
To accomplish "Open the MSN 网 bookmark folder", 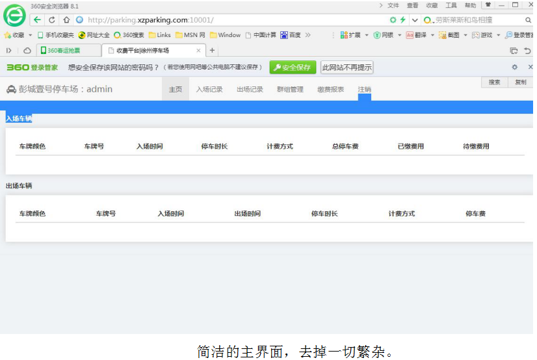I will (190, 35).
